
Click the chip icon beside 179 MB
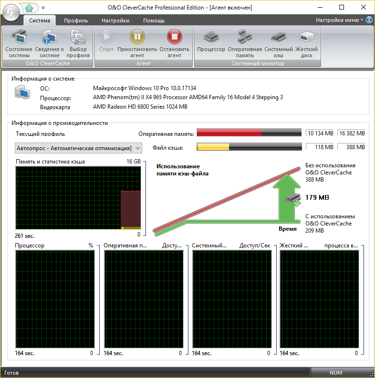coord(293,199)
